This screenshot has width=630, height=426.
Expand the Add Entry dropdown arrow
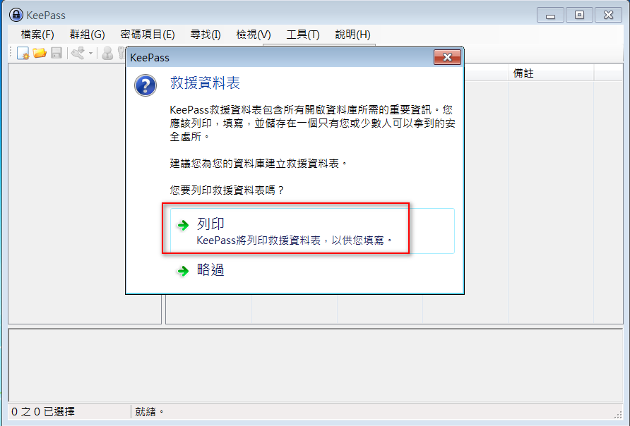tap(91, 53)
